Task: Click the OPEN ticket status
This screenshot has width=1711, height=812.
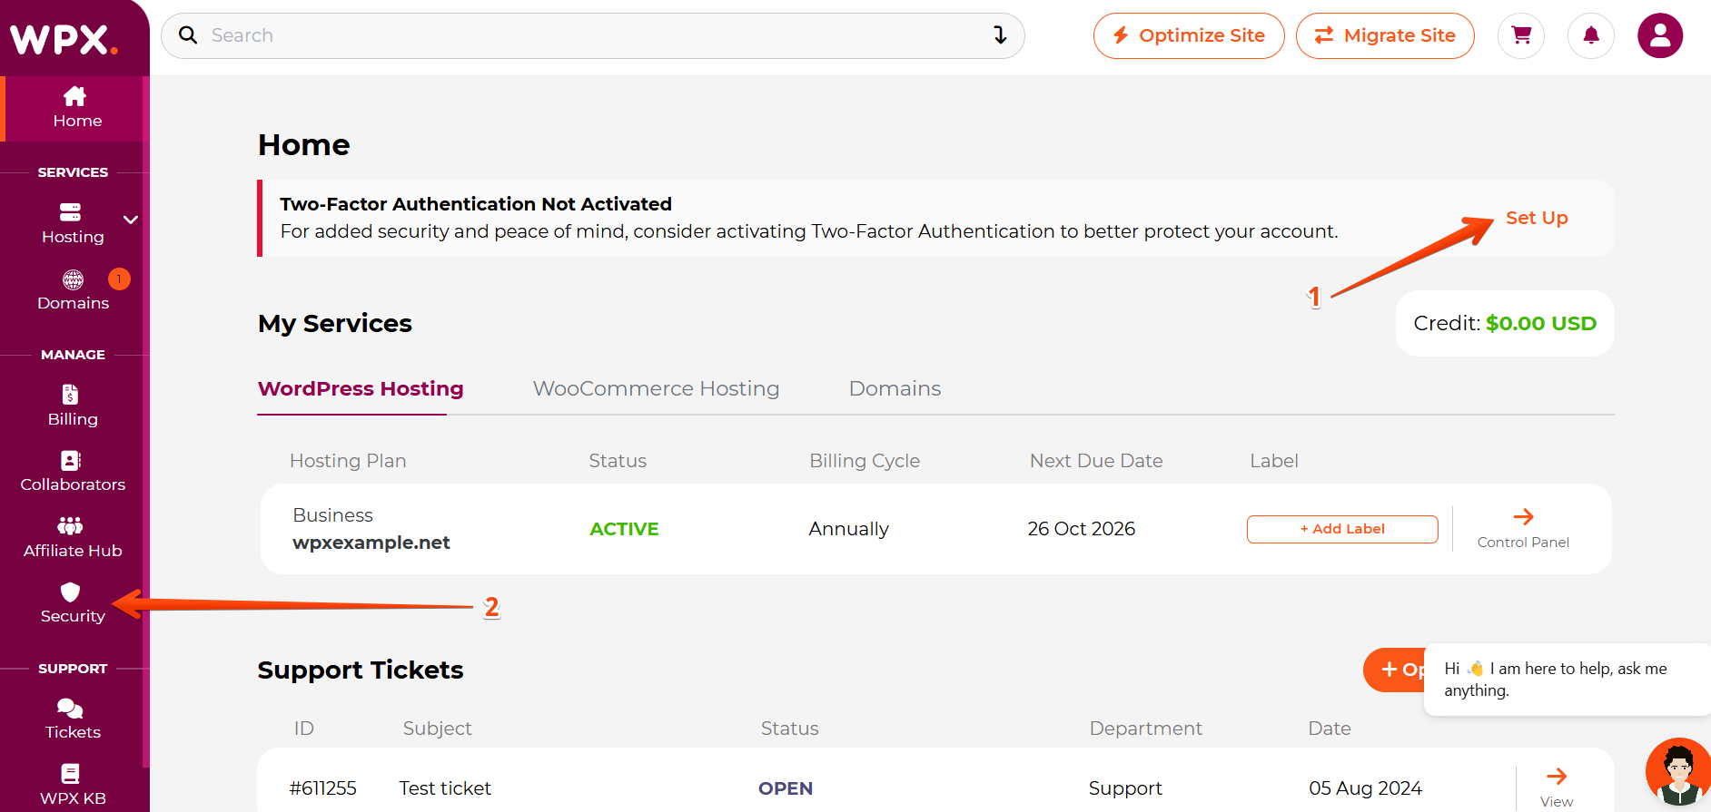Action: 786,788
